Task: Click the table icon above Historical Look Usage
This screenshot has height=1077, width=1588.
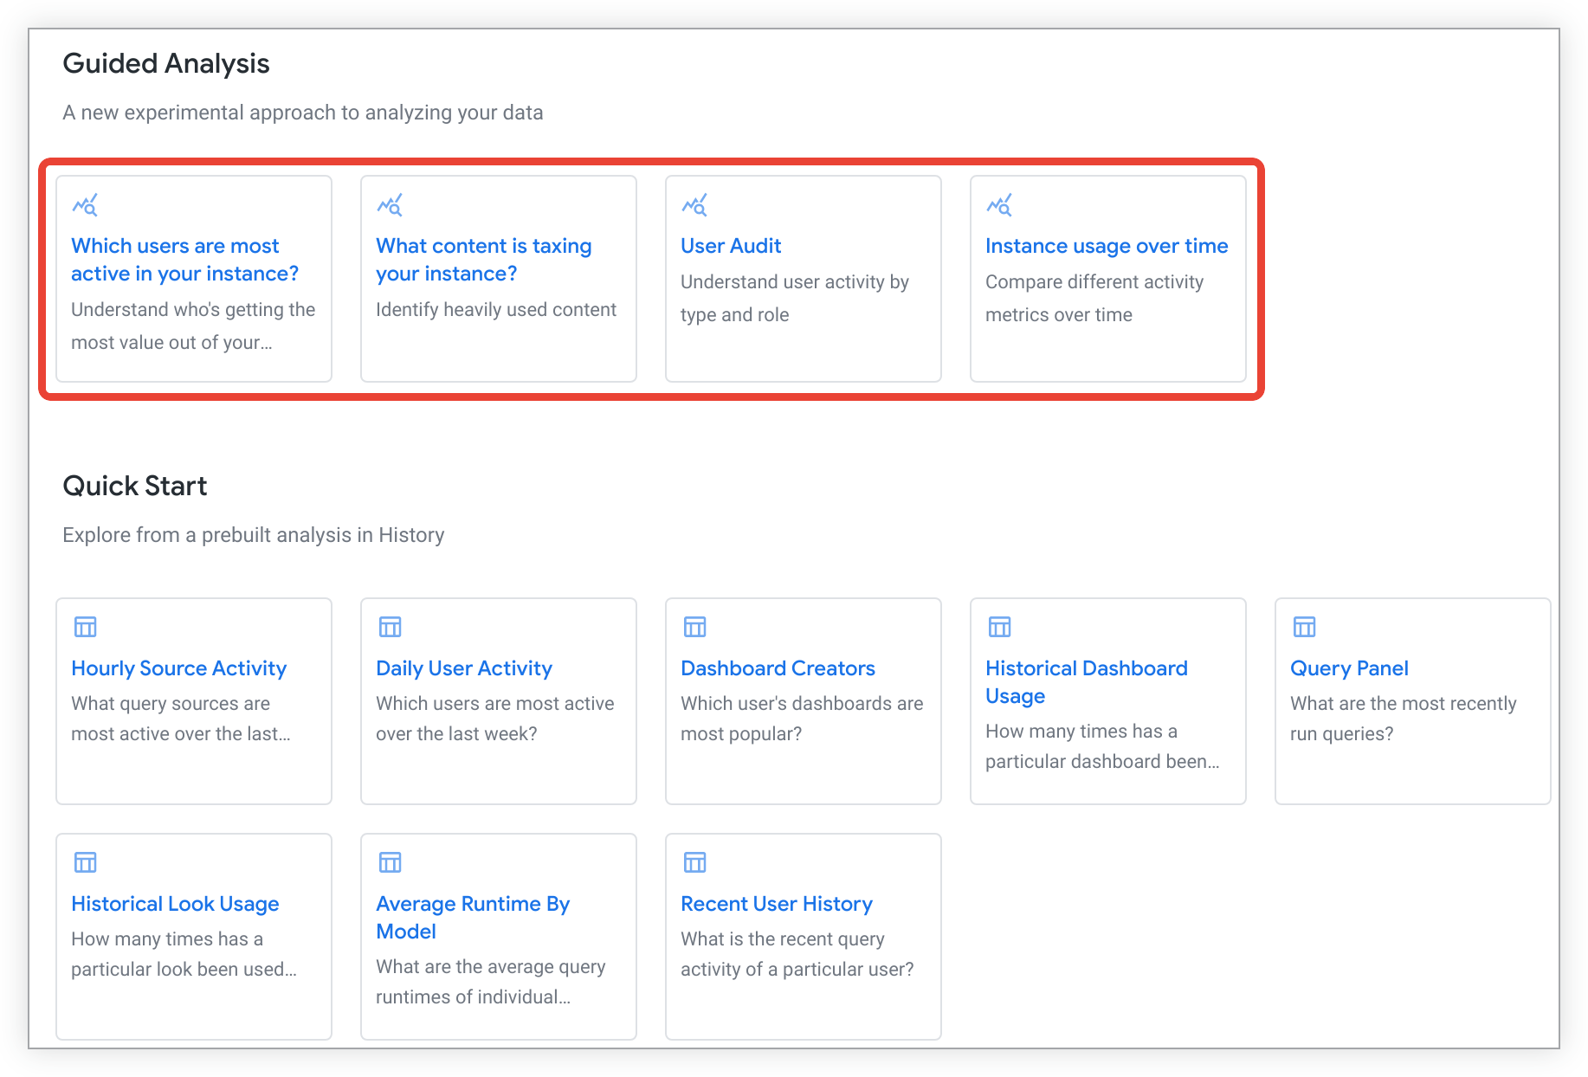Action: coord(85,862)
